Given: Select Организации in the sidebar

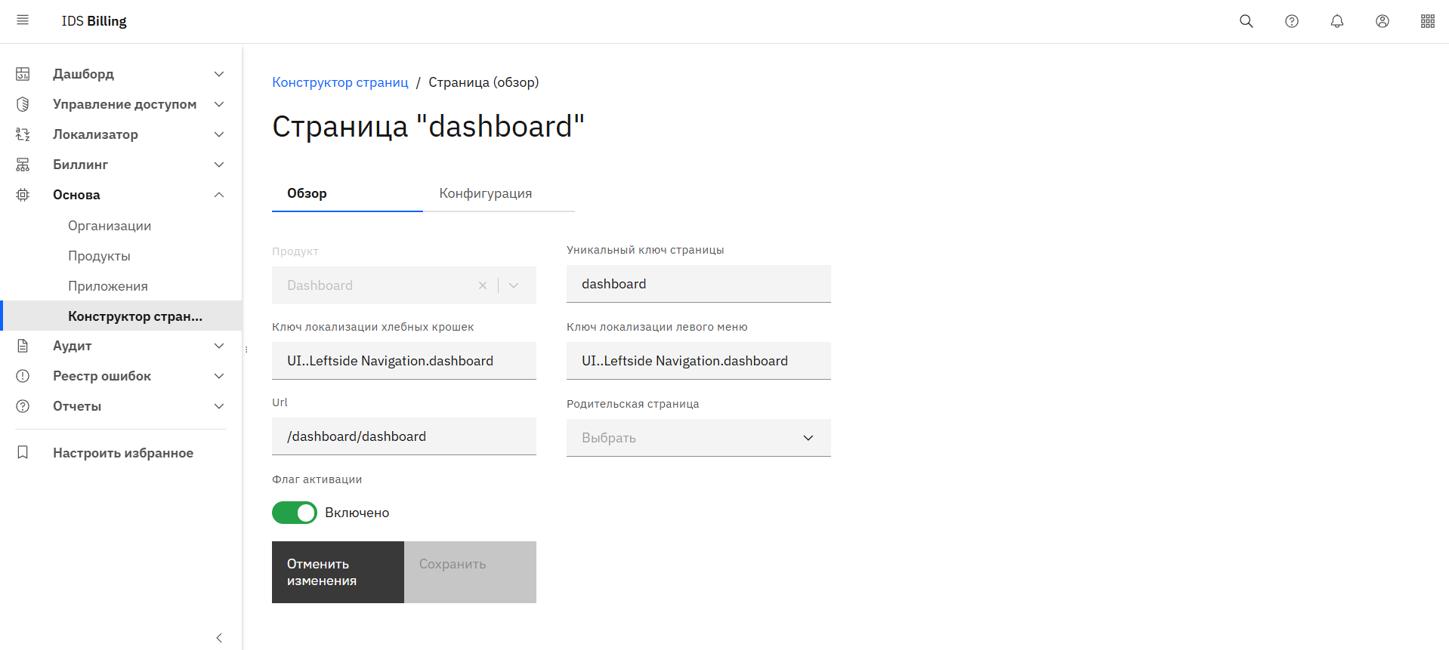Looking at the screenshot, I should tap(110, 226).
